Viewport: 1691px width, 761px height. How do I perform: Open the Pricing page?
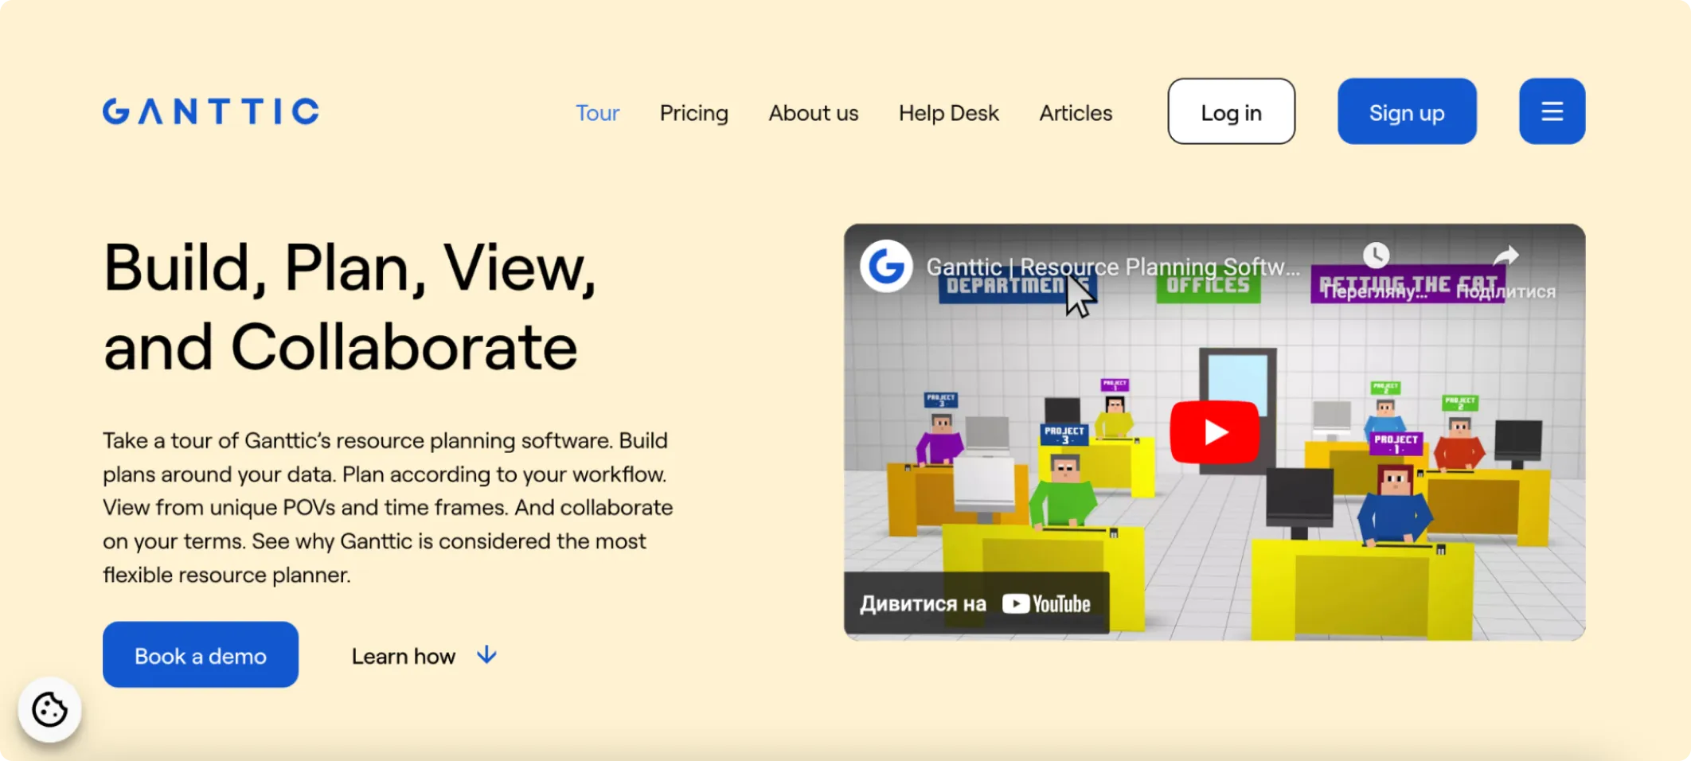[693, 113]
